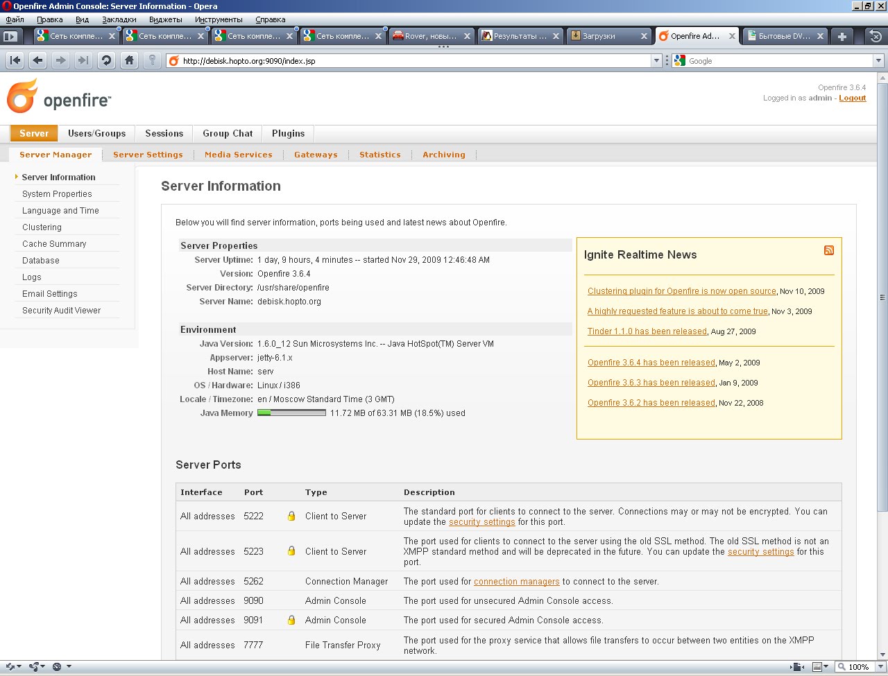Image resolution: width=888 pixels, height=676 pixels.
Task: Open the Справка menu
Action: [x=270, y=19]
